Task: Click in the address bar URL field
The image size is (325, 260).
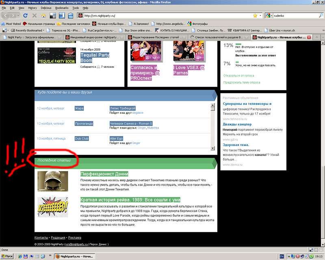Action: pos(162,15)
